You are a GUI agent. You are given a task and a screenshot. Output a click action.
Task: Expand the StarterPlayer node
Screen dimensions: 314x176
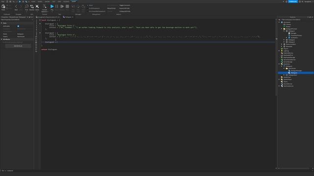[x=279, y=79]
